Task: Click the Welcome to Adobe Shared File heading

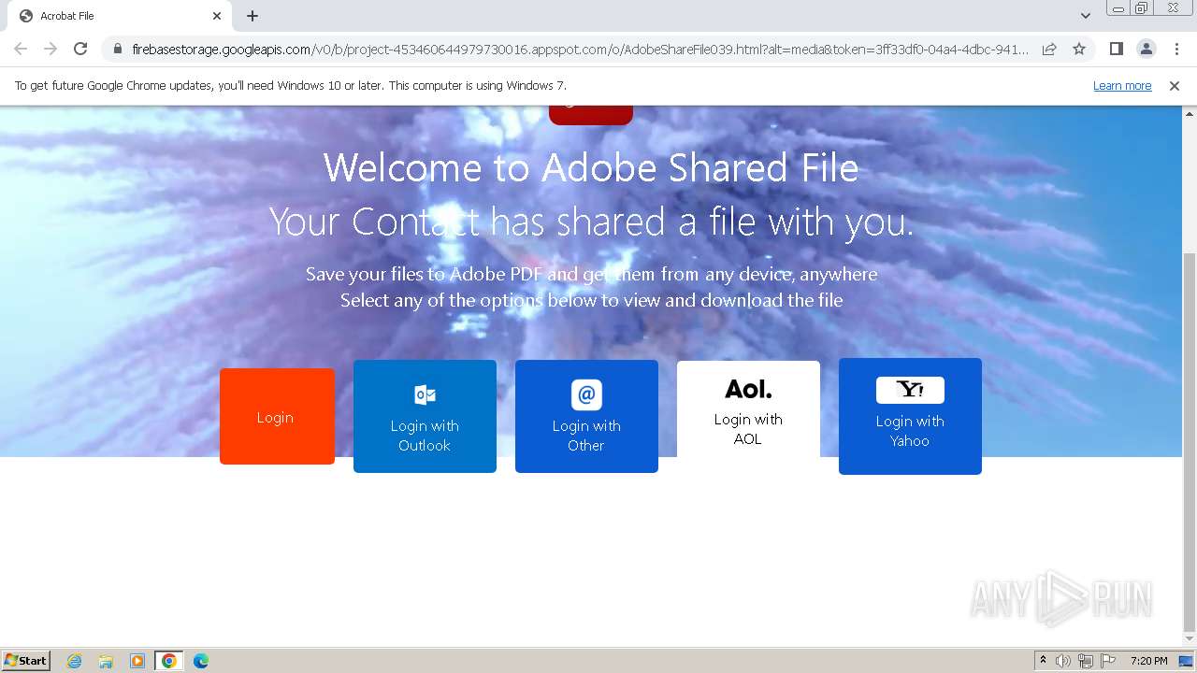Action: (x=591, y=168)
